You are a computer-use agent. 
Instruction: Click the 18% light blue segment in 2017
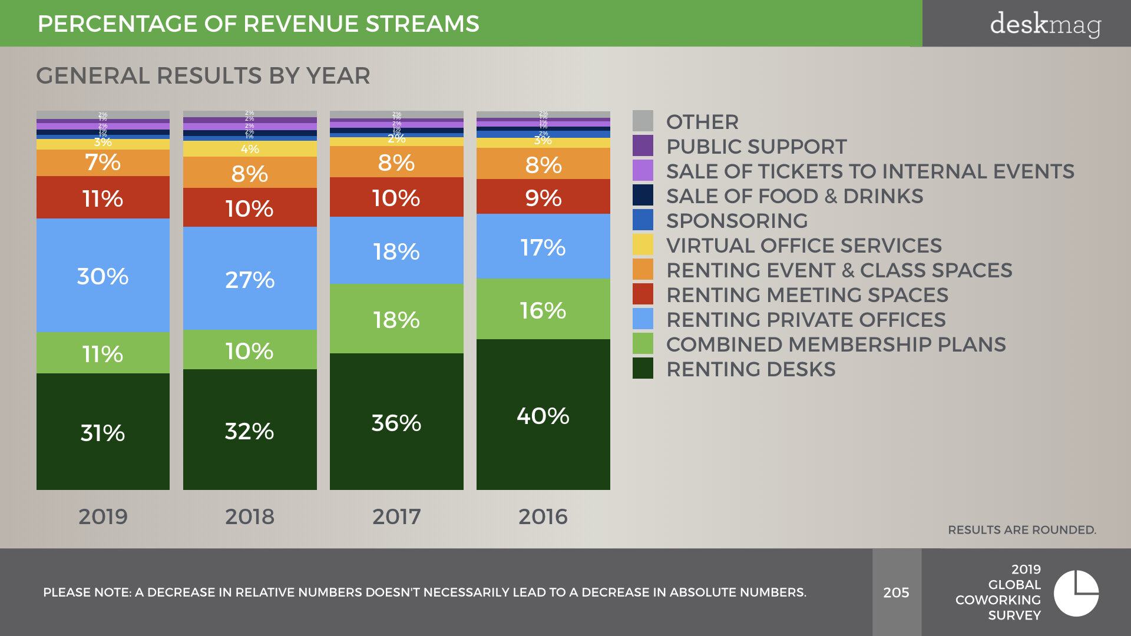pos(396,250)
